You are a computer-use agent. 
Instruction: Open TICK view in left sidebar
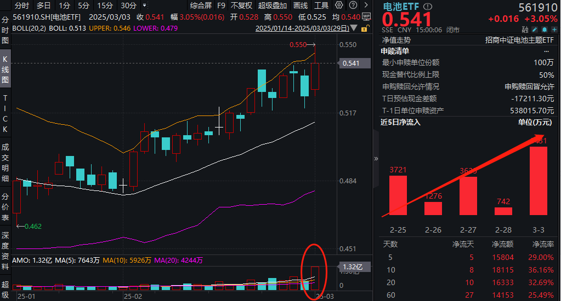click(5, 113)
